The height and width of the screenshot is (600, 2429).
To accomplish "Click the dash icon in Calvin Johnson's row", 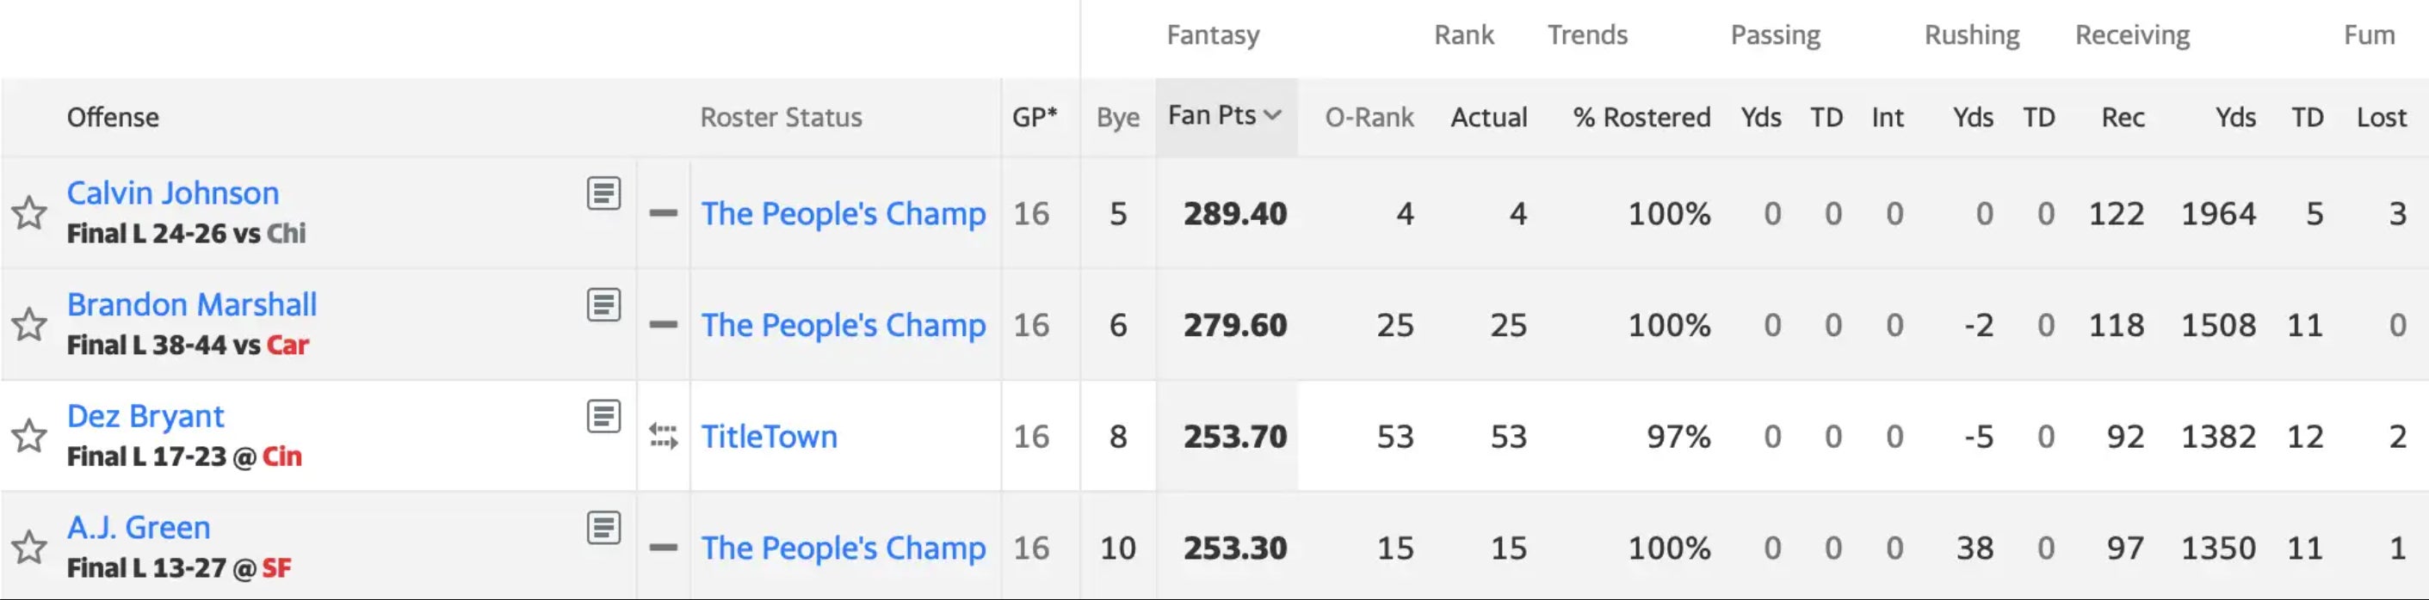I will tap(663, 213).
